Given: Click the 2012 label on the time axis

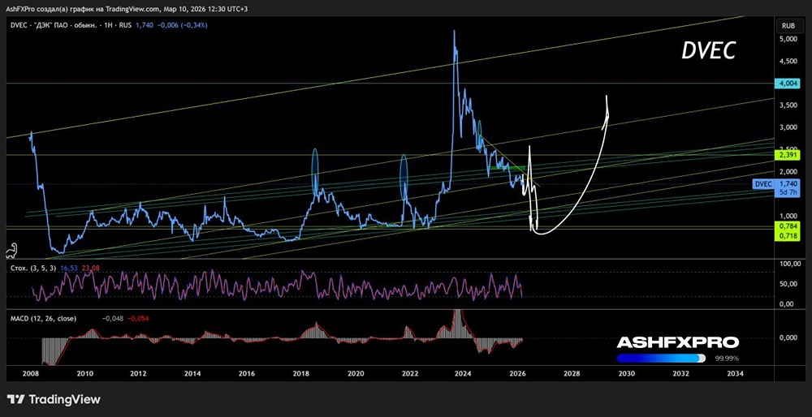Looking at the screenshot, I should [138, 373].
